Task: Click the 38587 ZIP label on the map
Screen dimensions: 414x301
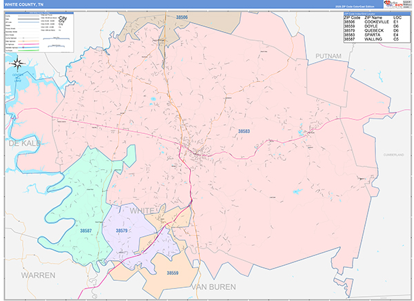Action: coord(86,231)
